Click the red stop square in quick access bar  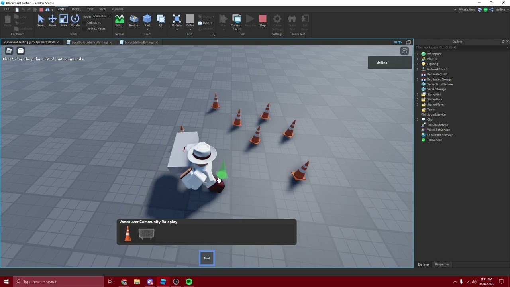tap(41, 9)
